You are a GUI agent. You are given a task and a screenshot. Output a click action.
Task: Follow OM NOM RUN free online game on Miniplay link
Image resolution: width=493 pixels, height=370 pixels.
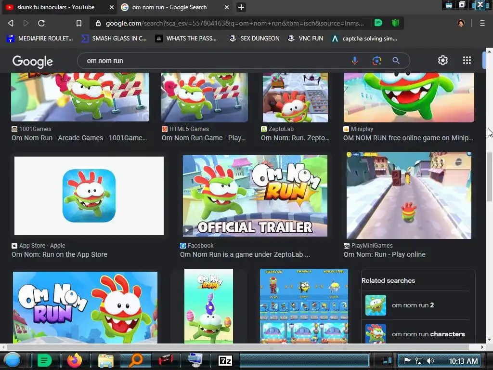click(408, 138)
